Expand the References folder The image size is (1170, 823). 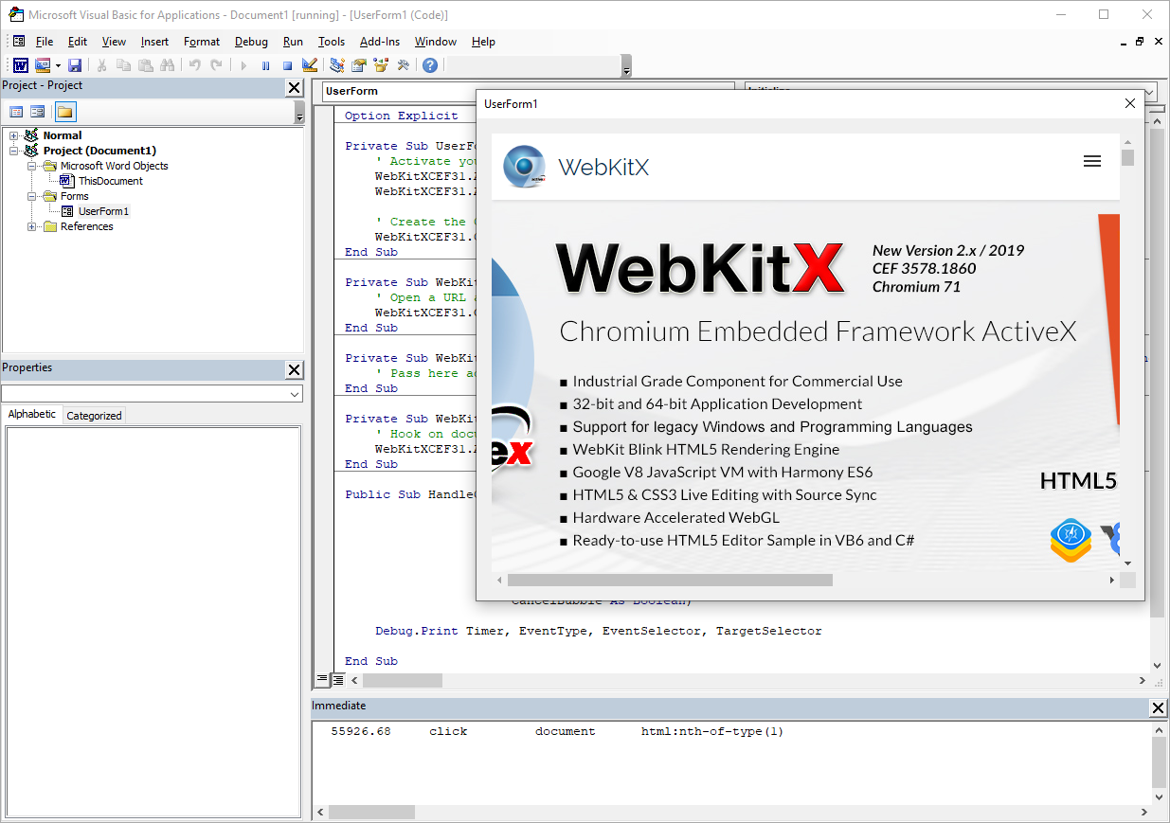(32, 226)
